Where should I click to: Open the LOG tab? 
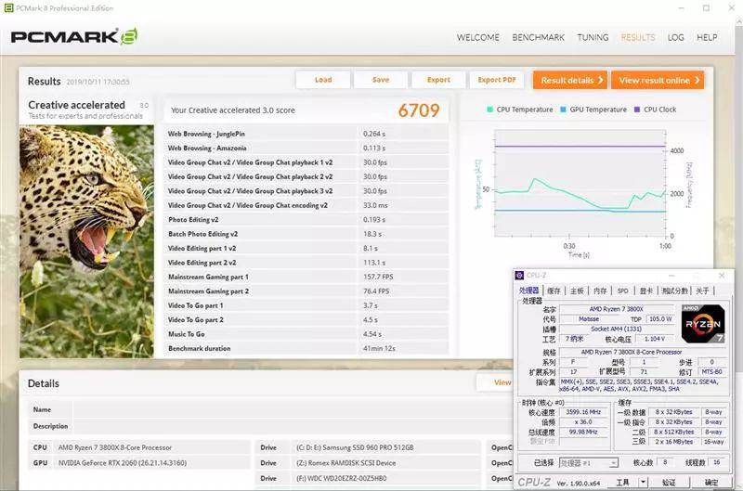tap(676, 37)
